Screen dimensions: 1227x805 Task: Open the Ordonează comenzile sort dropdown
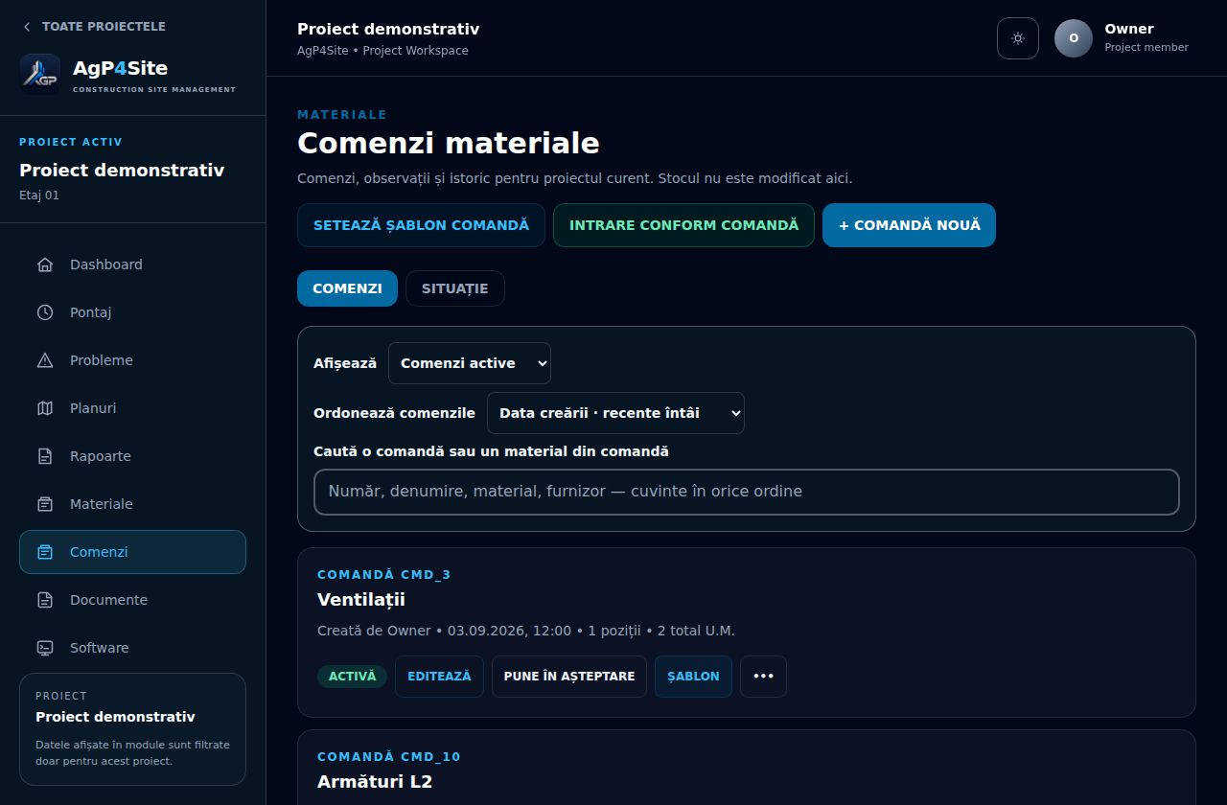(x=615, y=413)
